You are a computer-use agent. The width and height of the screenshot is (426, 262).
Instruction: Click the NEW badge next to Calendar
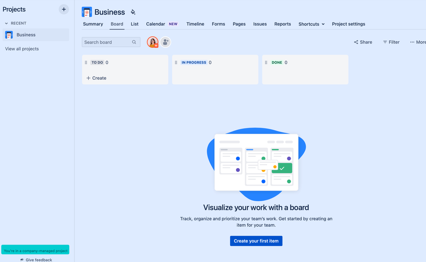pyautogui.click(x=173, y=24)
